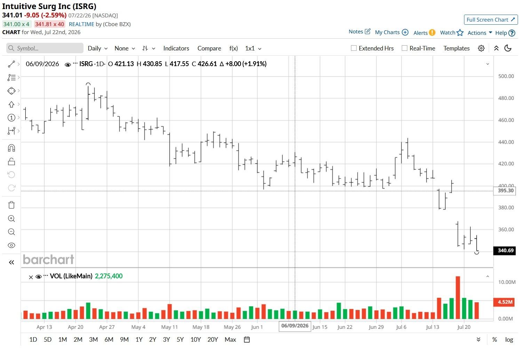Select the Max range
This screenshot has width=519, height=349.
[x=230, y=340]
